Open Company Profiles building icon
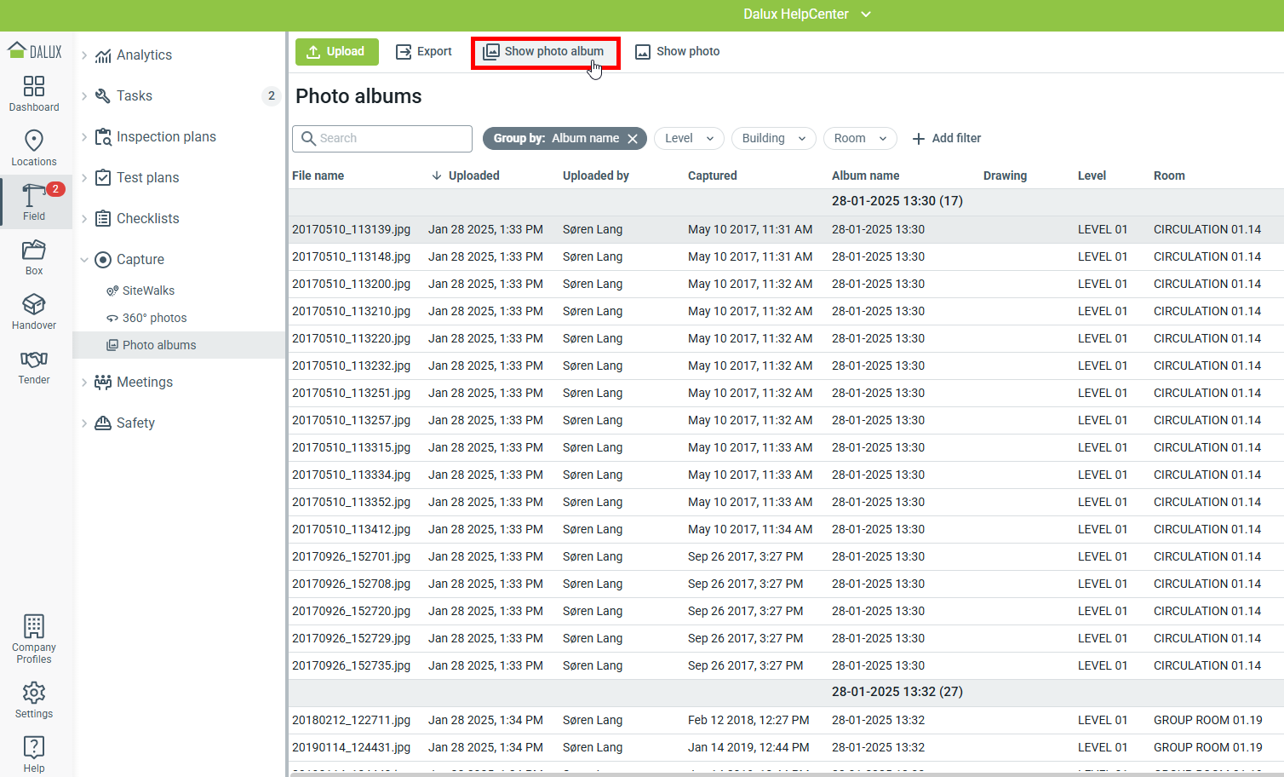1284x777 pixels. [34, 627]
